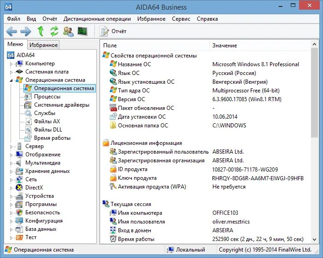Viewport: 323px width, 258px height.
Task: Click the Файлы DLL icon
Action: [x=29, y=130]
